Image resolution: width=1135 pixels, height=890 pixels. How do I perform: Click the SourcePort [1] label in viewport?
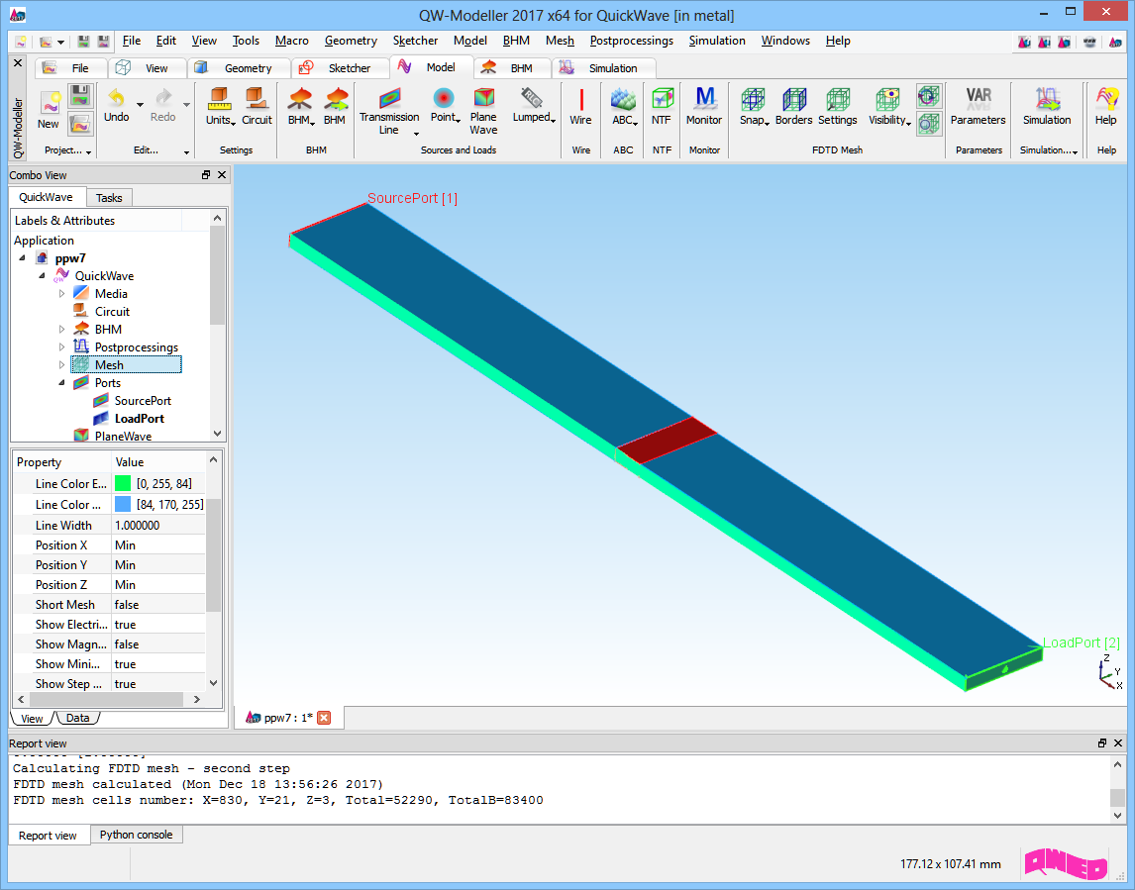412,198
